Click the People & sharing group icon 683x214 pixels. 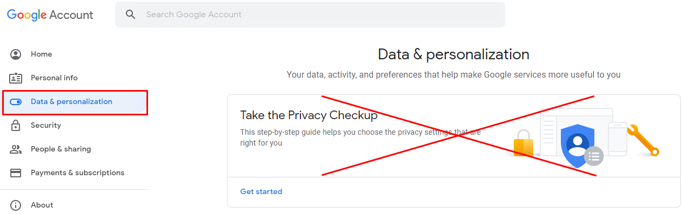pyautogui.click(x=16, y=149)
